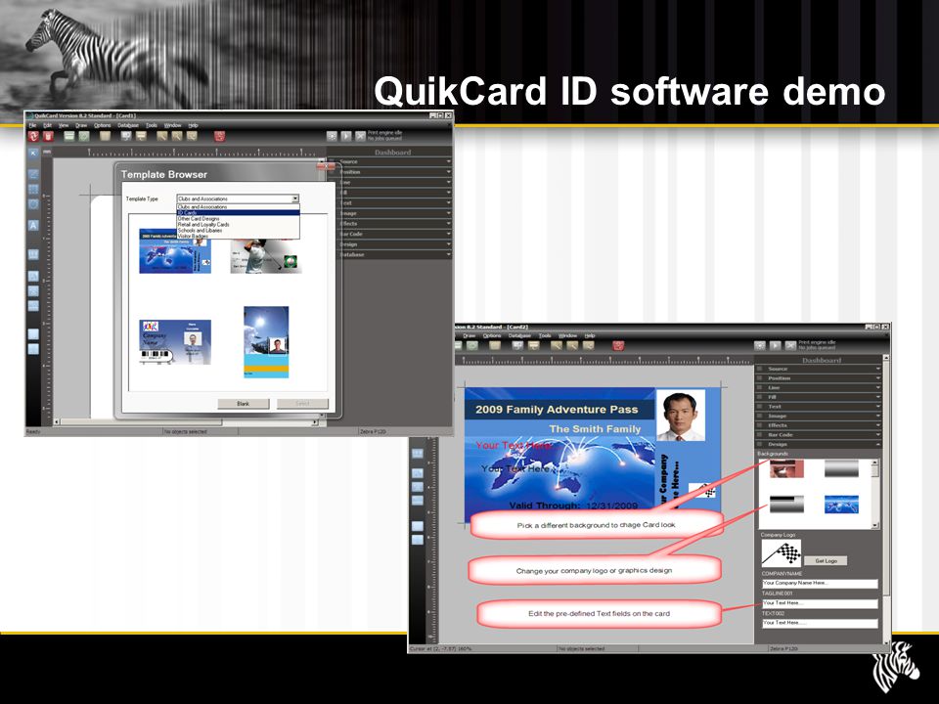Expand the Position section in Card1 dashboard
The height and width of the screenshot is (704, 939).
click(x=390, y=172)
